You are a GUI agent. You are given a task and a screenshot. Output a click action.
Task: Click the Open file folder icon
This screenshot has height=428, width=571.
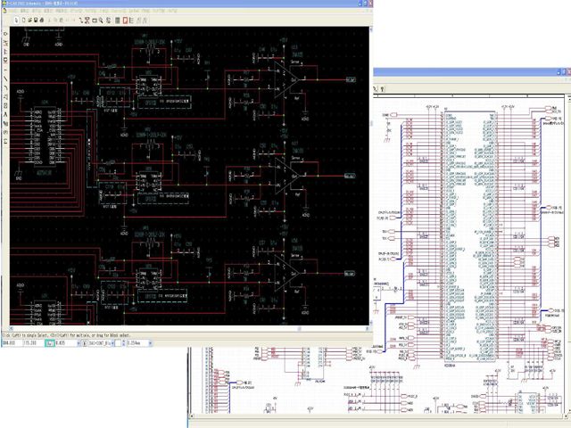tap(29, 21)
